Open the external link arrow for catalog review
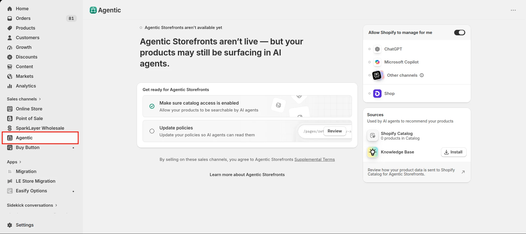The image size is (526, 234). tap(463, 172)
